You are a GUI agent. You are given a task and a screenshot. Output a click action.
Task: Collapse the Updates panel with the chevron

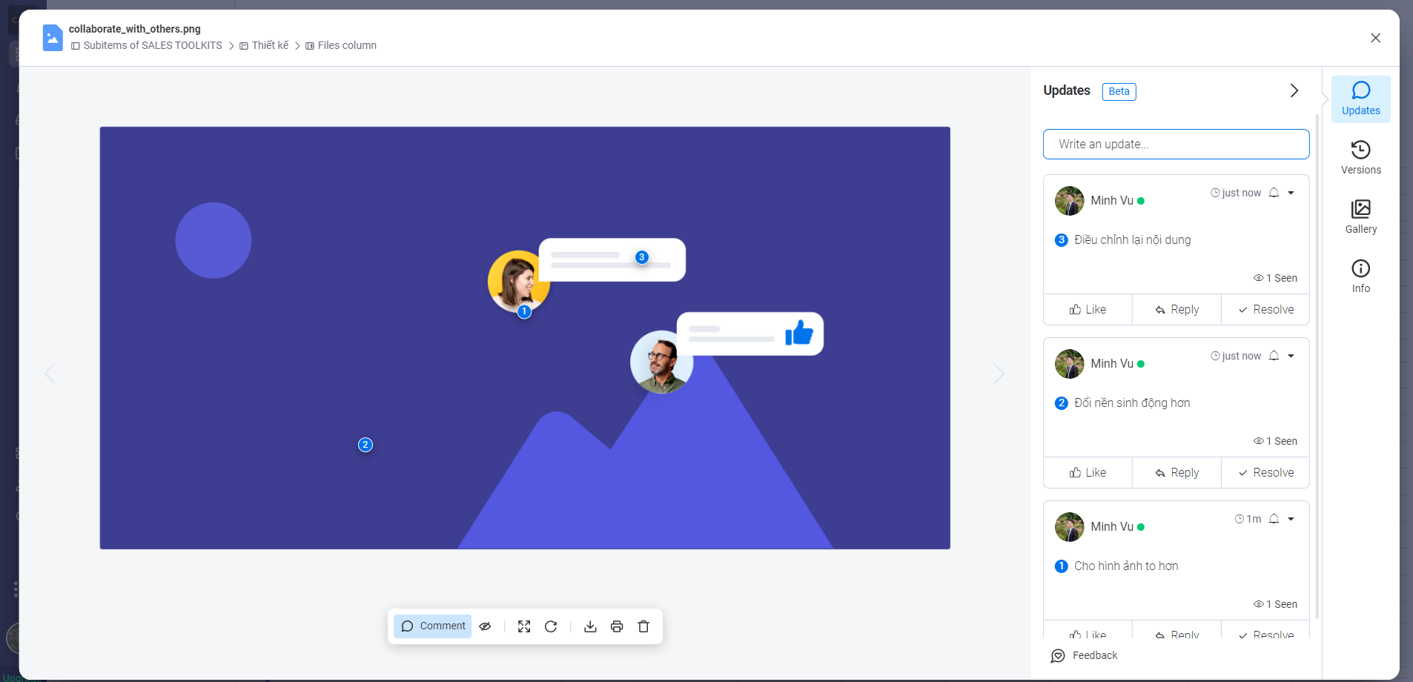1294,90
